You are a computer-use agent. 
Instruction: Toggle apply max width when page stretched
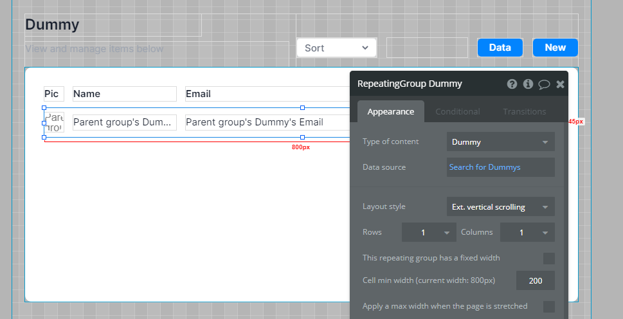548,307
